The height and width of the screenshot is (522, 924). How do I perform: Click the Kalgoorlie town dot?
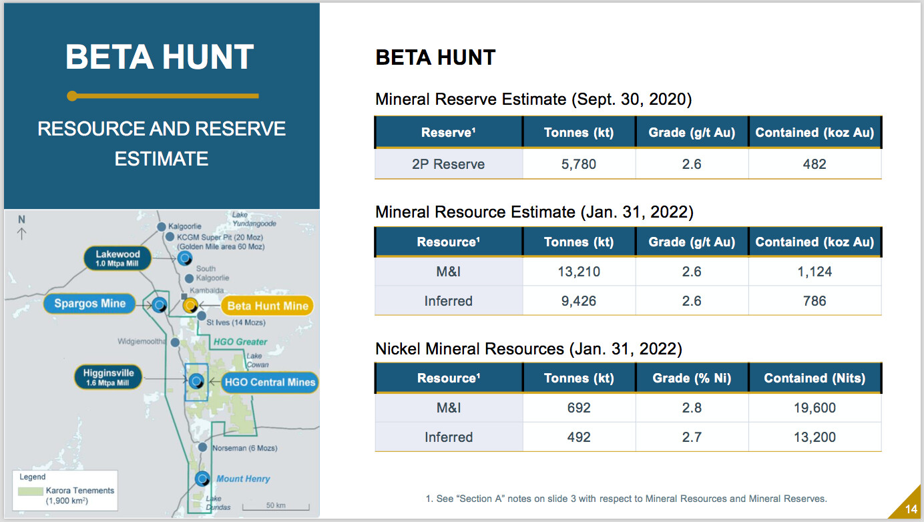point(162,227)
